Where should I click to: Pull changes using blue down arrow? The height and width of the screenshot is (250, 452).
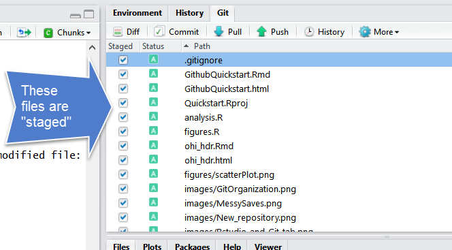point(219,31)
